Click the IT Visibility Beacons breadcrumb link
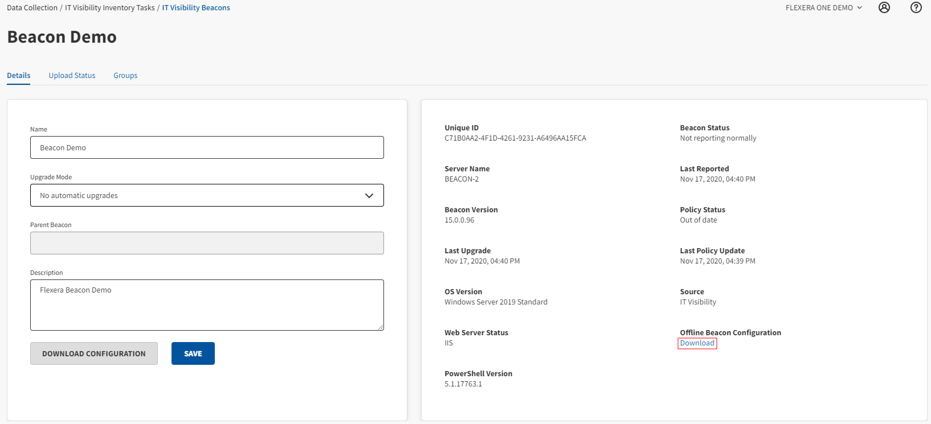This screenshot has width=931, height=424. pyautogui.click(x=196, y=8)
